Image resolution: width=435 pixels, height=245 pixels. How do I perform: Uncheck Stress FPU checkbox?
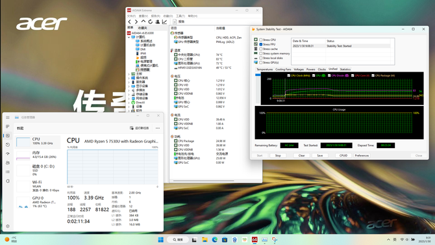[x=261, y=44]
